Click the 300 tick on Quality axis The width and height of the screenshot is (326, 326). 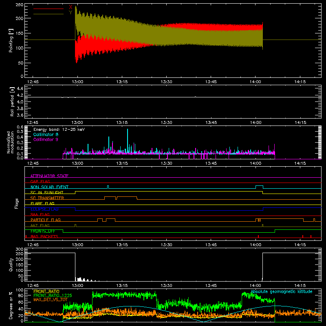[x=19, y=249]
